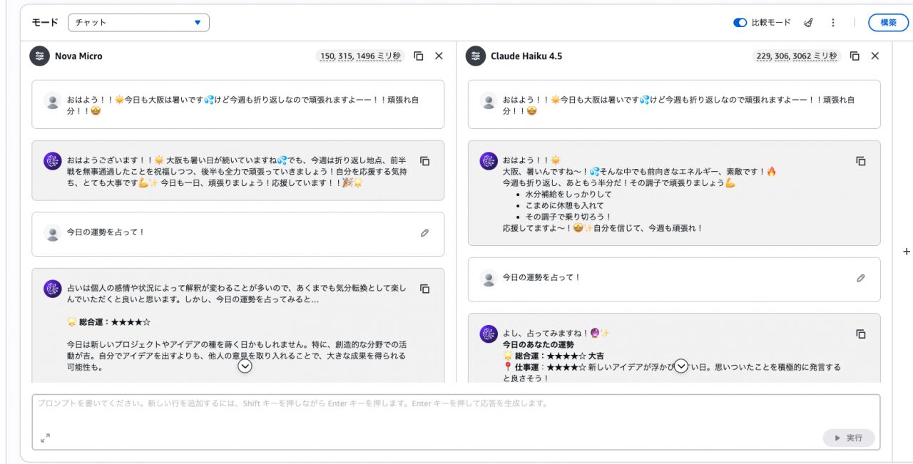Edit the 今日の運勢を占って prompt in Nova Micro panel
The height and width of the screenshot is (464, 913).
pyautogui.click(x=424, y=232)
